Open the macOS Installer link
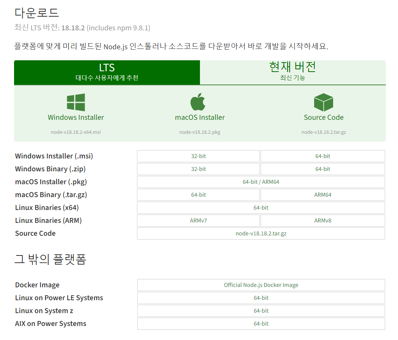Viewport: 398px width, 340px height. [200, 118]
